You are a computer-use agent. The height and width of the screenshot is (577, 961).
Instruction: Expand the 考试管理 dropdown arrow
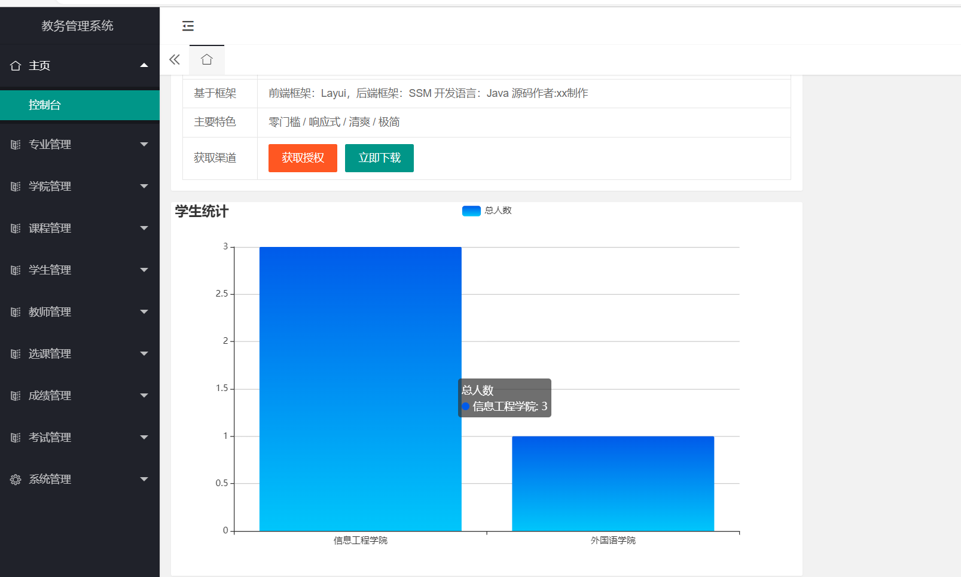click(144, 437)
